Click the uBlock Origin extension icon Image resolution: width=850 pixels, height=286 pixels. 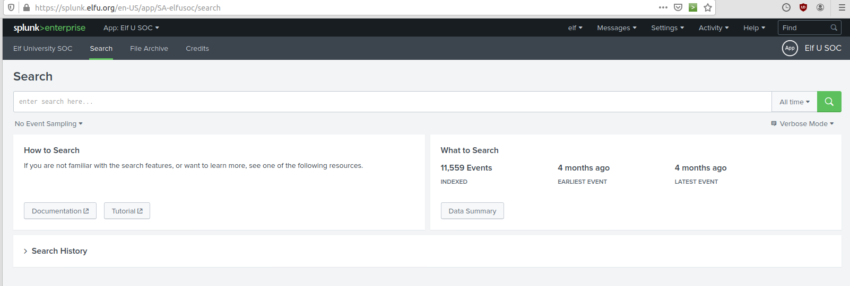coord(803,7)
